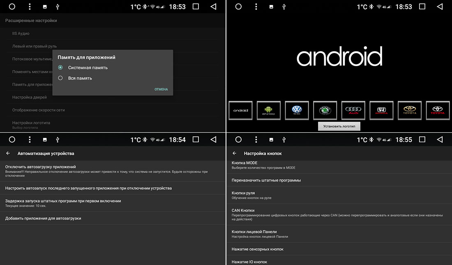Open Кнопки лицевой Панели setting
Image resolution: width=452 pixels, height=265 pixels.
339,234
